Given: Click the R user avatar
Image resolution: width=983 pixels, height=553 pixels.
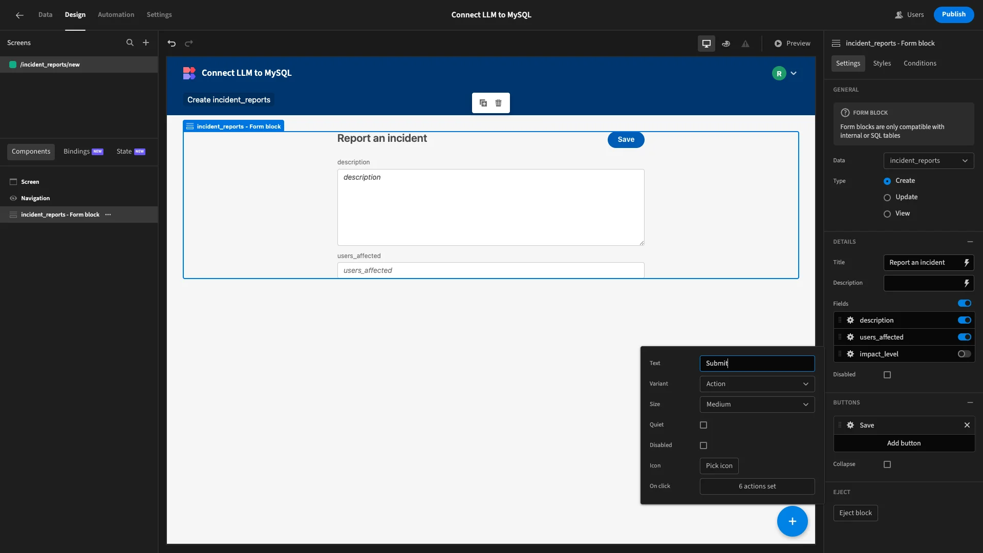Looking at the screenshot, I should pyautogui.click(x=779, y=73).
